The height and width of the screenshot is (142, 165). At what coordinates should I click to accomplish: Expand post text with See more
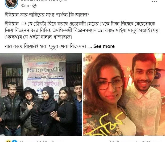104,46
